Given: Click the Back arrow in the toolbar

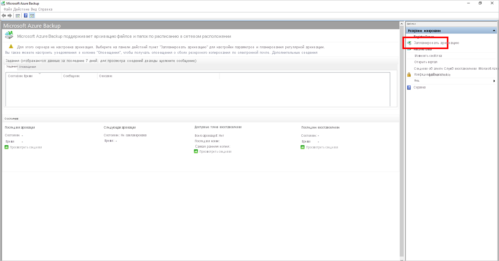Looking at the screenshot, I should [4, 16].
